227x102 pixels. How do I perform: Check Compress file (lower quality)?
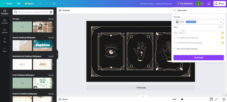[x=175, y=42]
